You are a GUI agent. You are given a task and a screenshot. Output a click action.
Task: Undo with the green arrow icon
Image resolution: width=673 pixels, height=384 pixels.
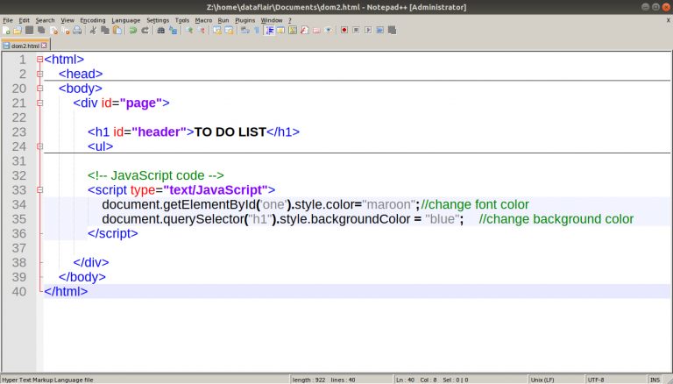click(x=133, y=30)
